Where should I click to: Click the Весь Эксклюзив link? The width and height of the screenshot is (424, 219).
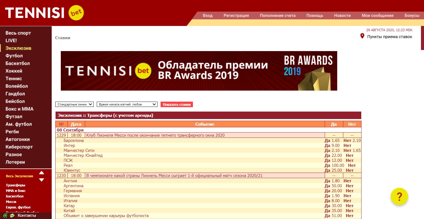[19, 176]
